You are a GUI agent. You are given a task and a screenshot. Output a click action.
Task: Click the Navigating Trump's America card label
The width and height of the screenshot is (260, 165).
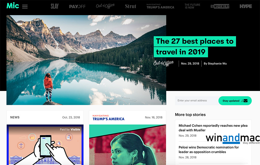(x=108, y=118)
